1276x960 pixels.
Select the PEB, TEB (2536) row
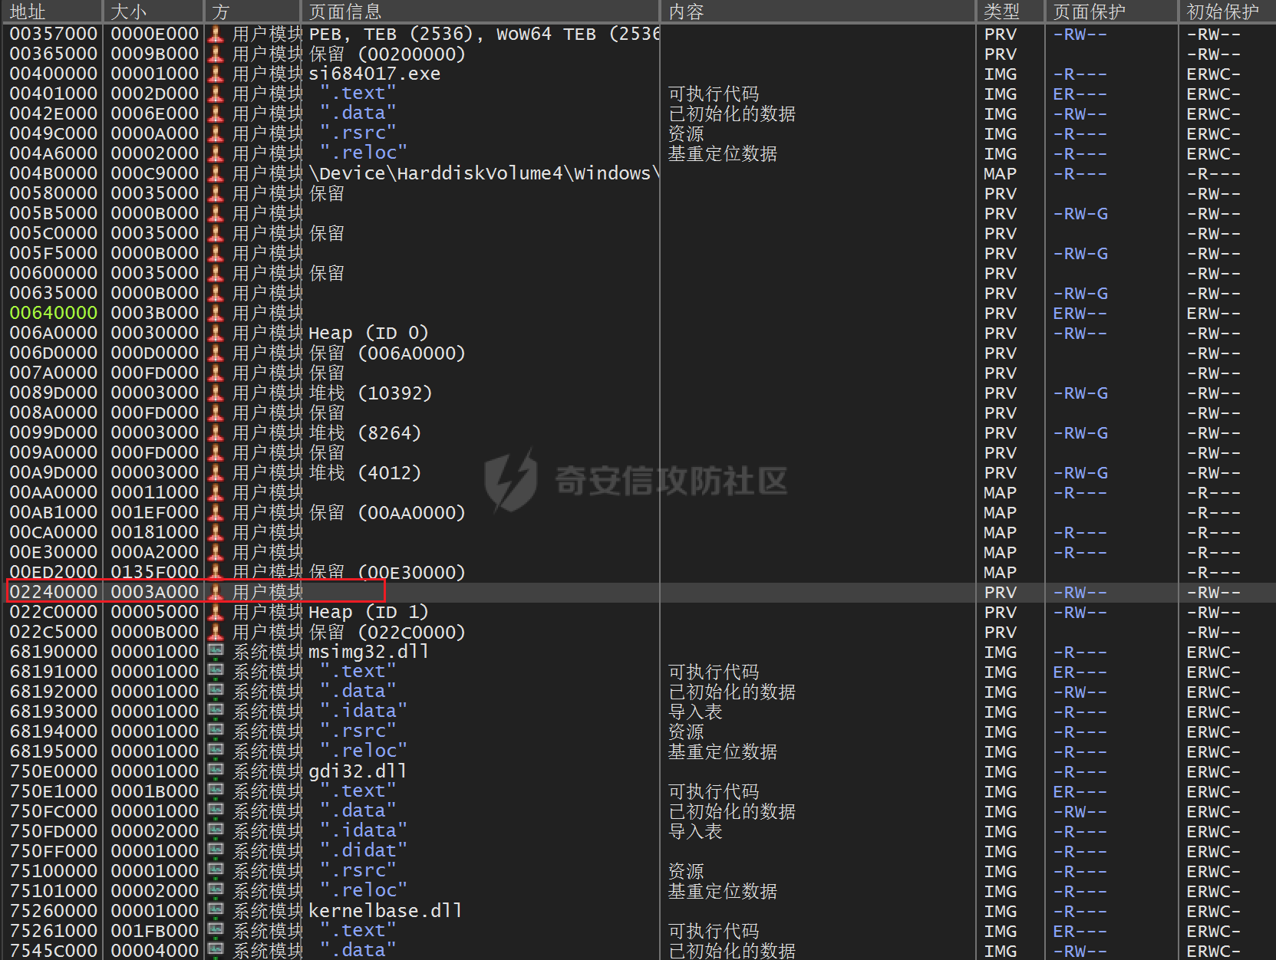pyautogui.click(x=483, y=35)
